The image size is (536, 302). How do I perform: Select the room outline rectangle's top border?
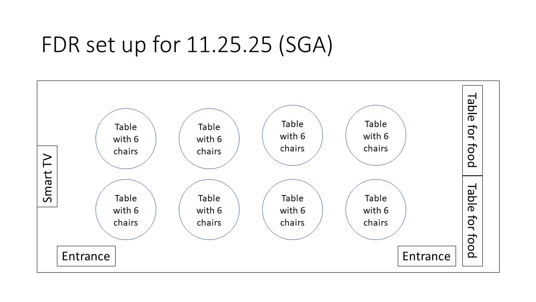point(268,81)
